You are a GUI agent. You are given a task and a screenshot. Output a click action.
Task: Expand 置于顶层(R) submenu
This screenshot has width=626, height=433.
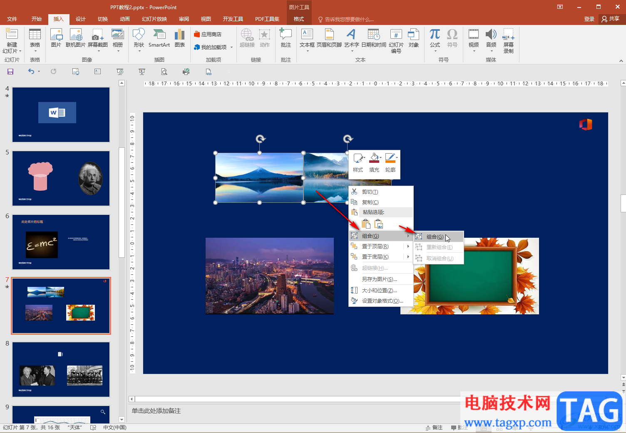[x=381, y=246]
